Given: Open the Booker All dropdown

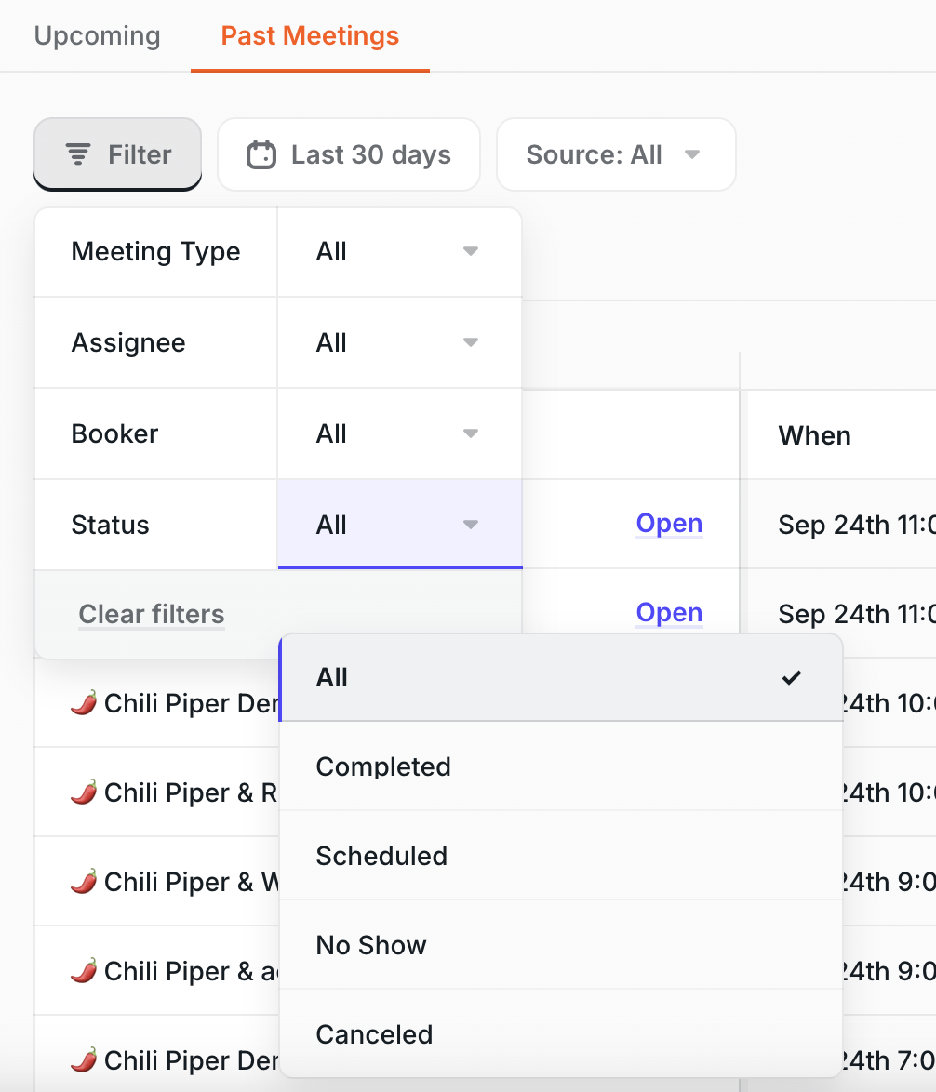Looking at the screenshot, I should [x=400, y=433].
